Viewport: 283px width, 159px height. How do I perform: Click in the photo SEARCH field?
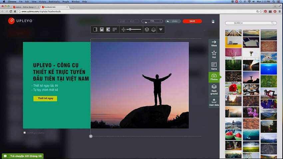[x=251, y=23]
